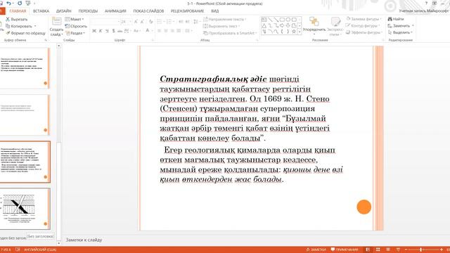The width and height of the screenshot is (450, 253).
Task: Open the ДИЗАЙН (Design) tab
Action: (x=64, y=11)
